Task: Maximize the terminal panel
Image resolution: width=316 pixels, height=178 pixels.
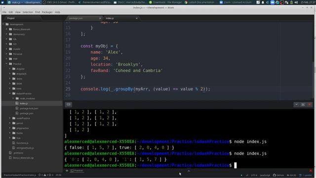Action: click(303, 104)
